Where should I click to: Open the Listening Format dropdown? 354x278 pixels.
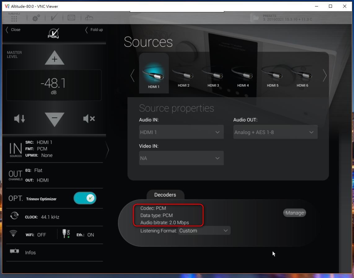pyautogui.click(x=204, y=231)
